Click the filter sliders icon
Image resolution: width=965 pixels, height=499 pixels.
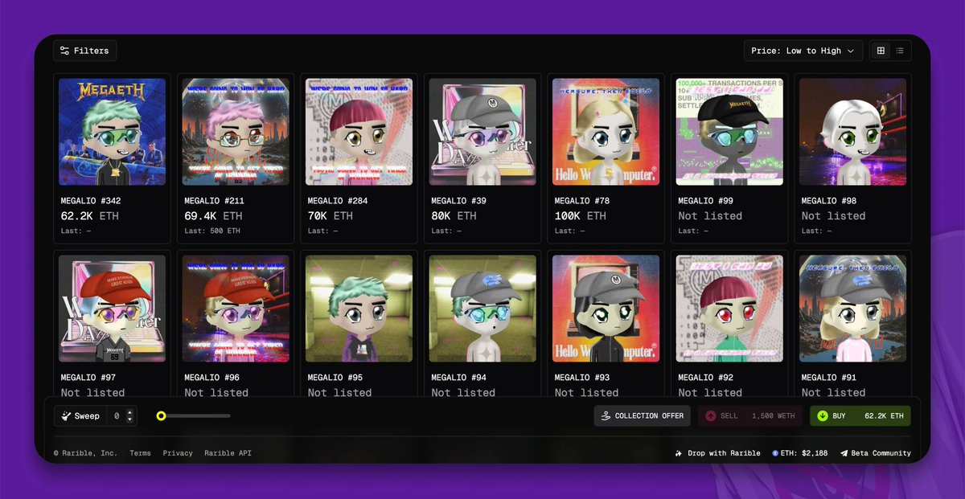64,51
